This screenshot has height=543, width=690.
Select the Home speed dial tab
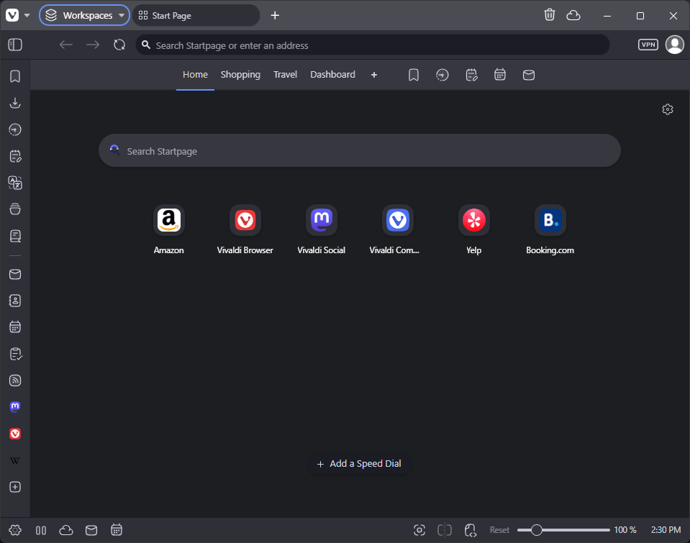195,75
